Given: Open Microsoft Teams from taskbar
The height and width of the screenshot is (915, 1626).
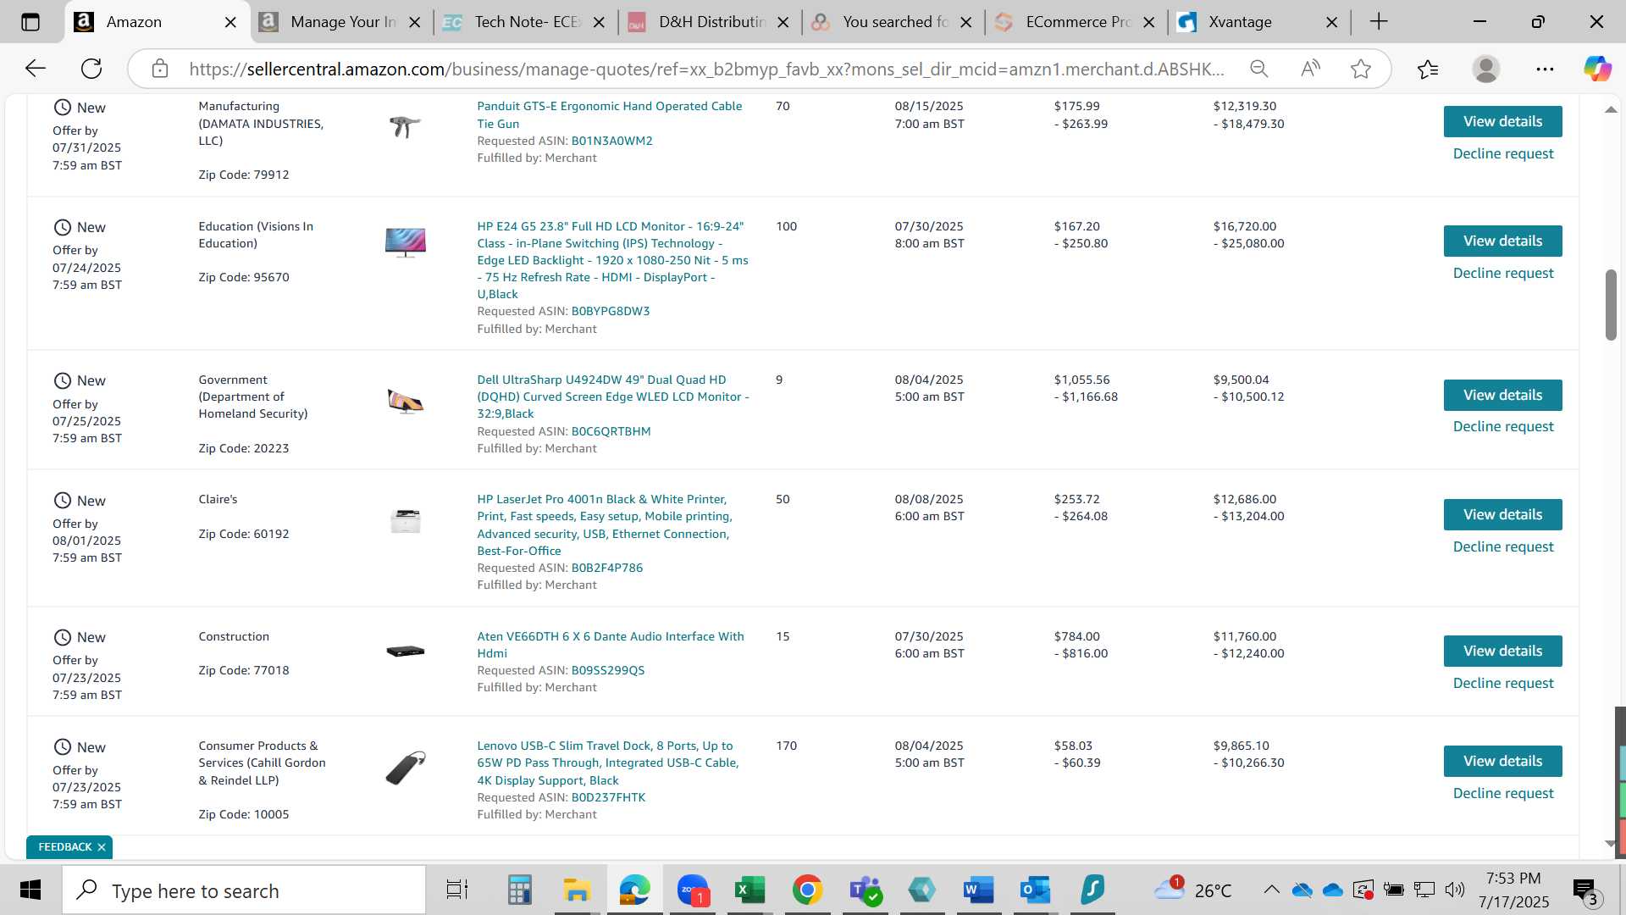Looking at the screenshot, I should 866,890.
